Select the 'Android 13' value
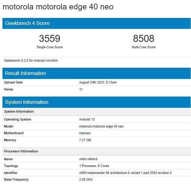This screenshot has height=187, width=191. [87, 119]
